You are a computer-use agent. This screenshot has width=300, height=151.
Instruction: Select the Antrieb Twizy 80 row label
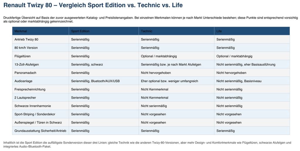[26, 40]
